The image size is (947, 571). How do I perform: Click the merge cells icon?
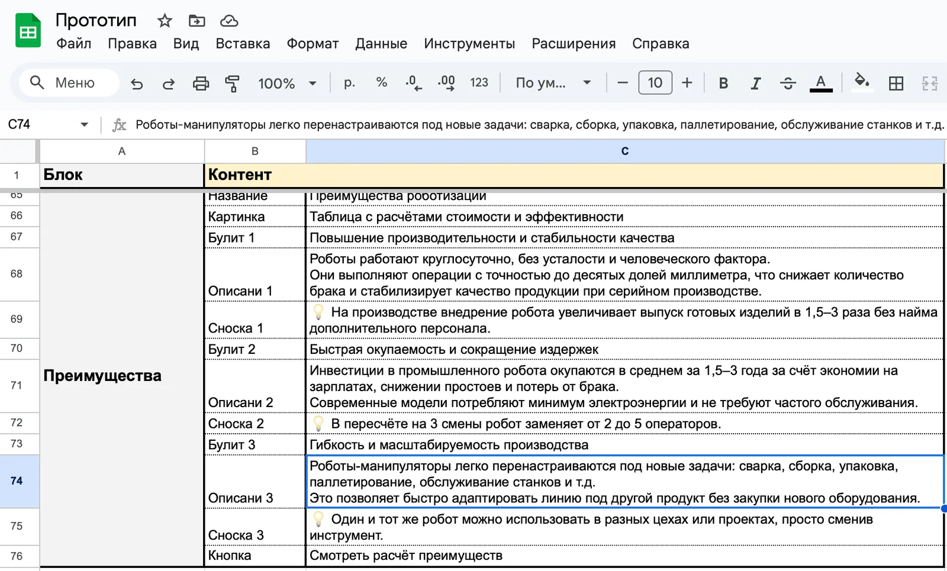[x=930, y=83]
